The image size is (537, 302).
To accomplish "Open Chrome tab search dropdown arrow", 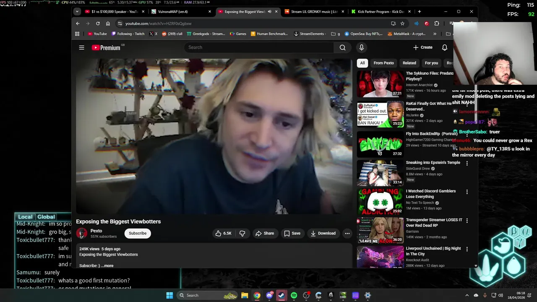I will [77, 12].
